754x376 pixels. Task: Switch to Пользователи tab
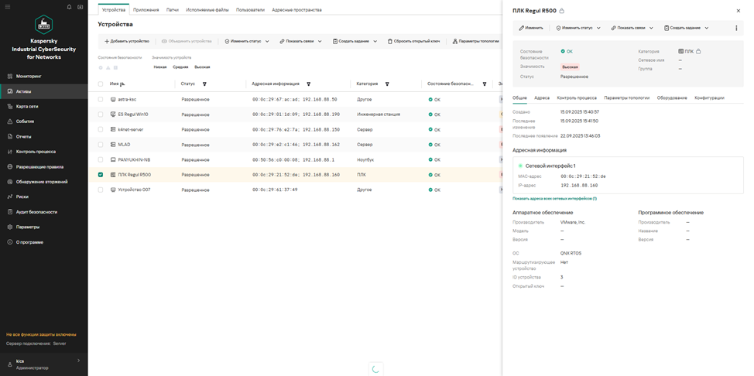251,9
